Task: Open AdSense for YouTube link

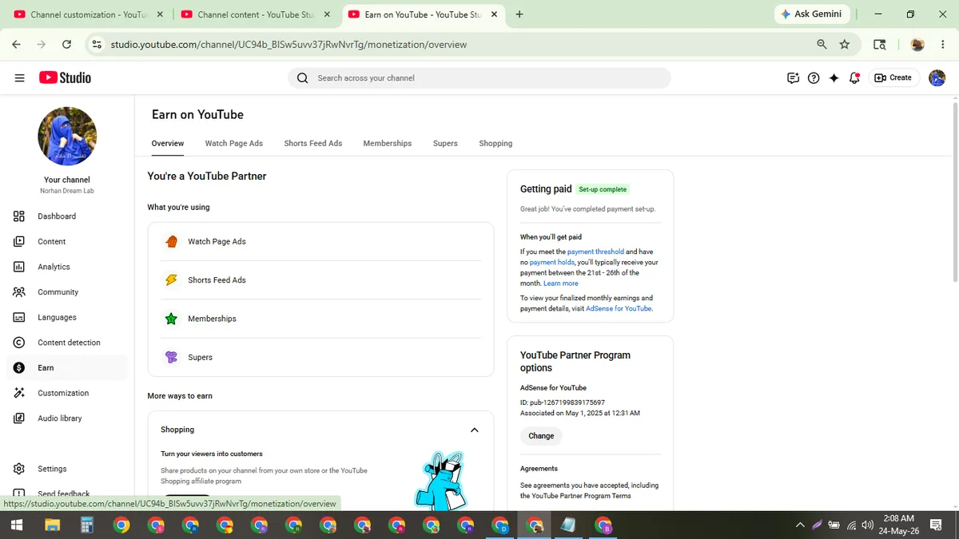Action: pos(619,308)
